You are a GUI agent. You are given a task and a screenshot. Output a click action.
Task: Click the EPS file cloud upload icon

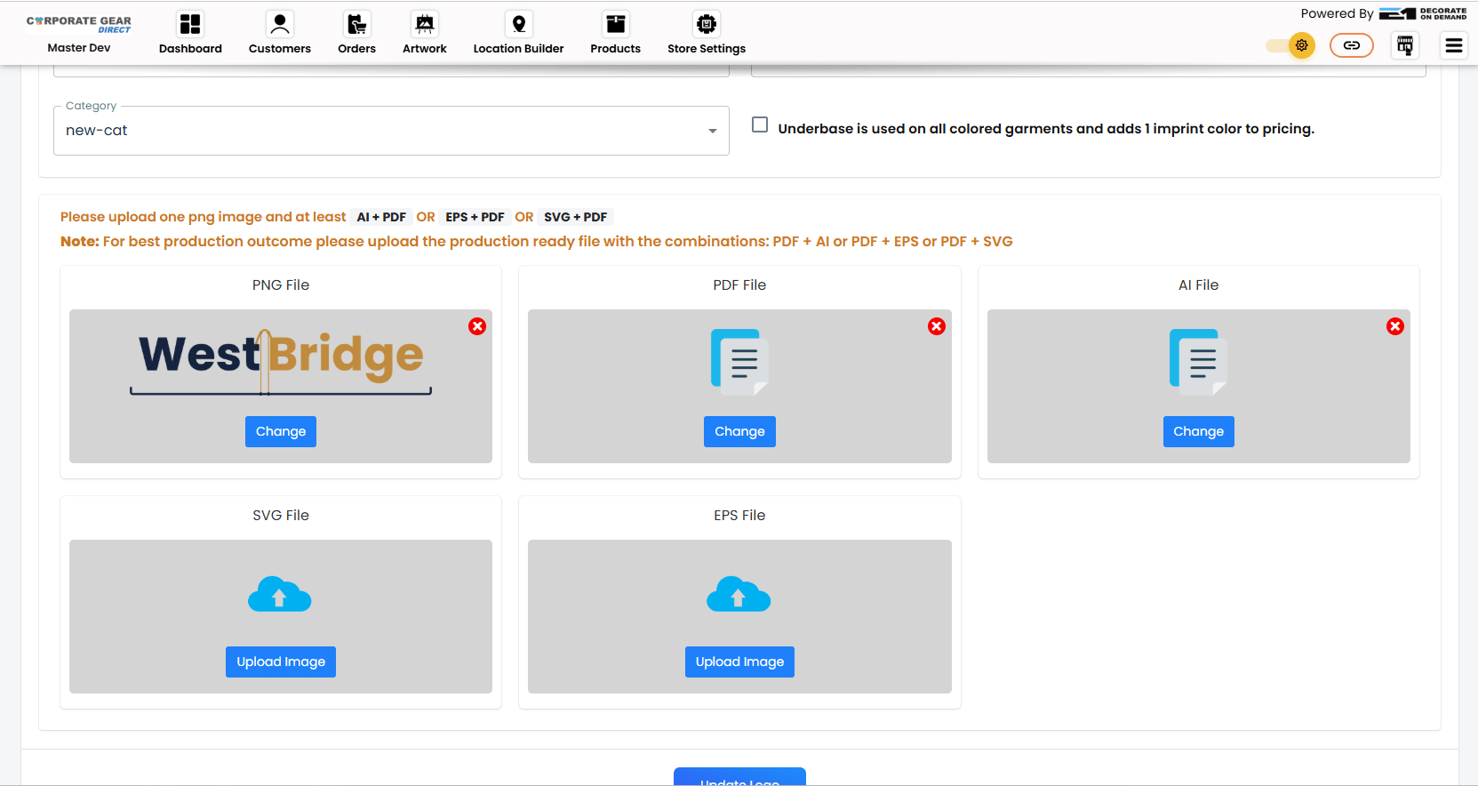pyautogui.click(x=739, y=595)
